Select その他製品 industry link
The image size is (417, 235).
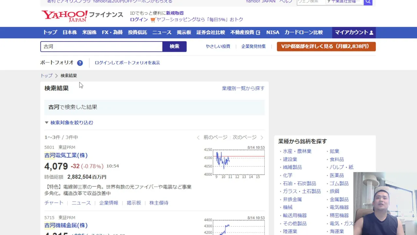point(295,224)
